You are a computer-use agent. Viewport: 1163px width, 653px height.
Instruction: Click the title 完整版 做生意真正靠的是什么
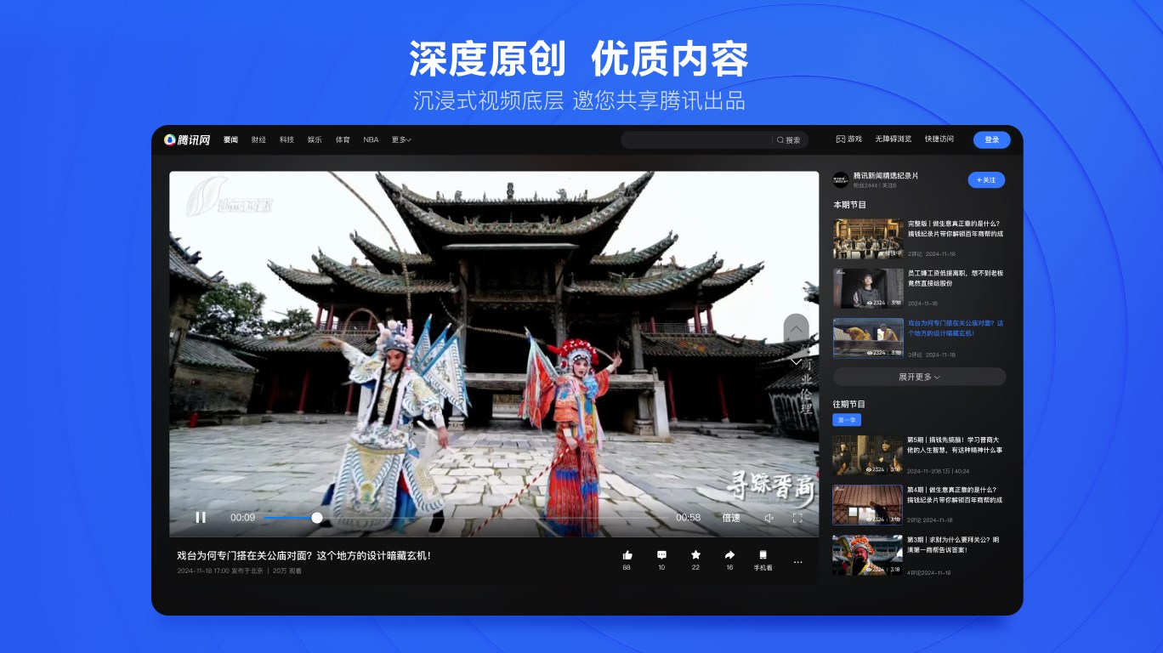coord(956,229)
